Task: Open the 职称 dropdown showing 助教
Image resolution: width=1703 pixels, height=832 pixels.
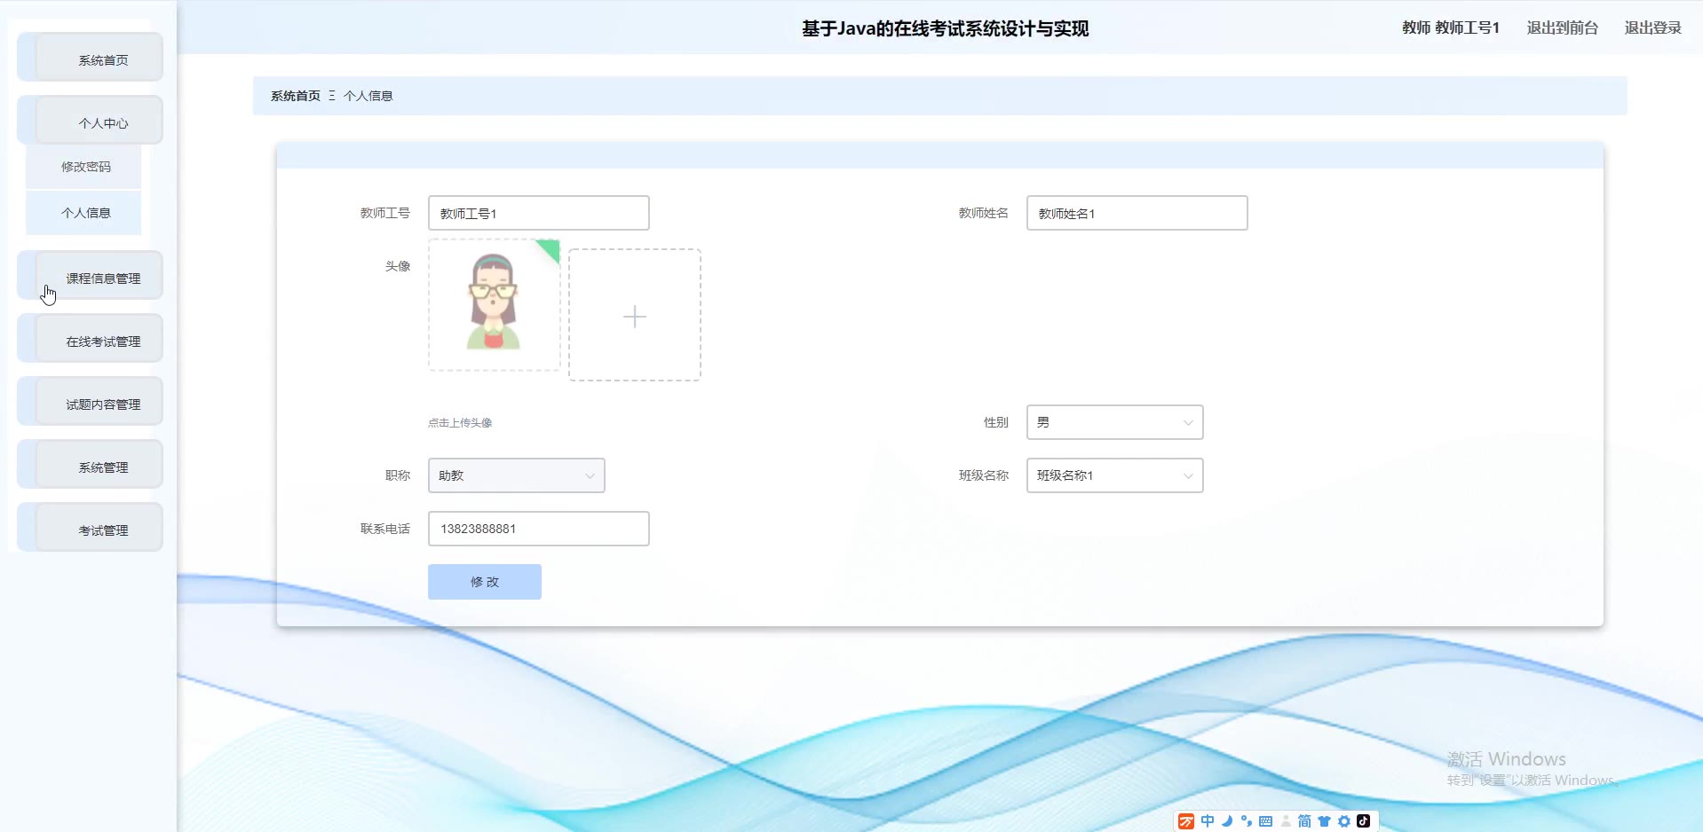Action: click(x=516, y=475)
